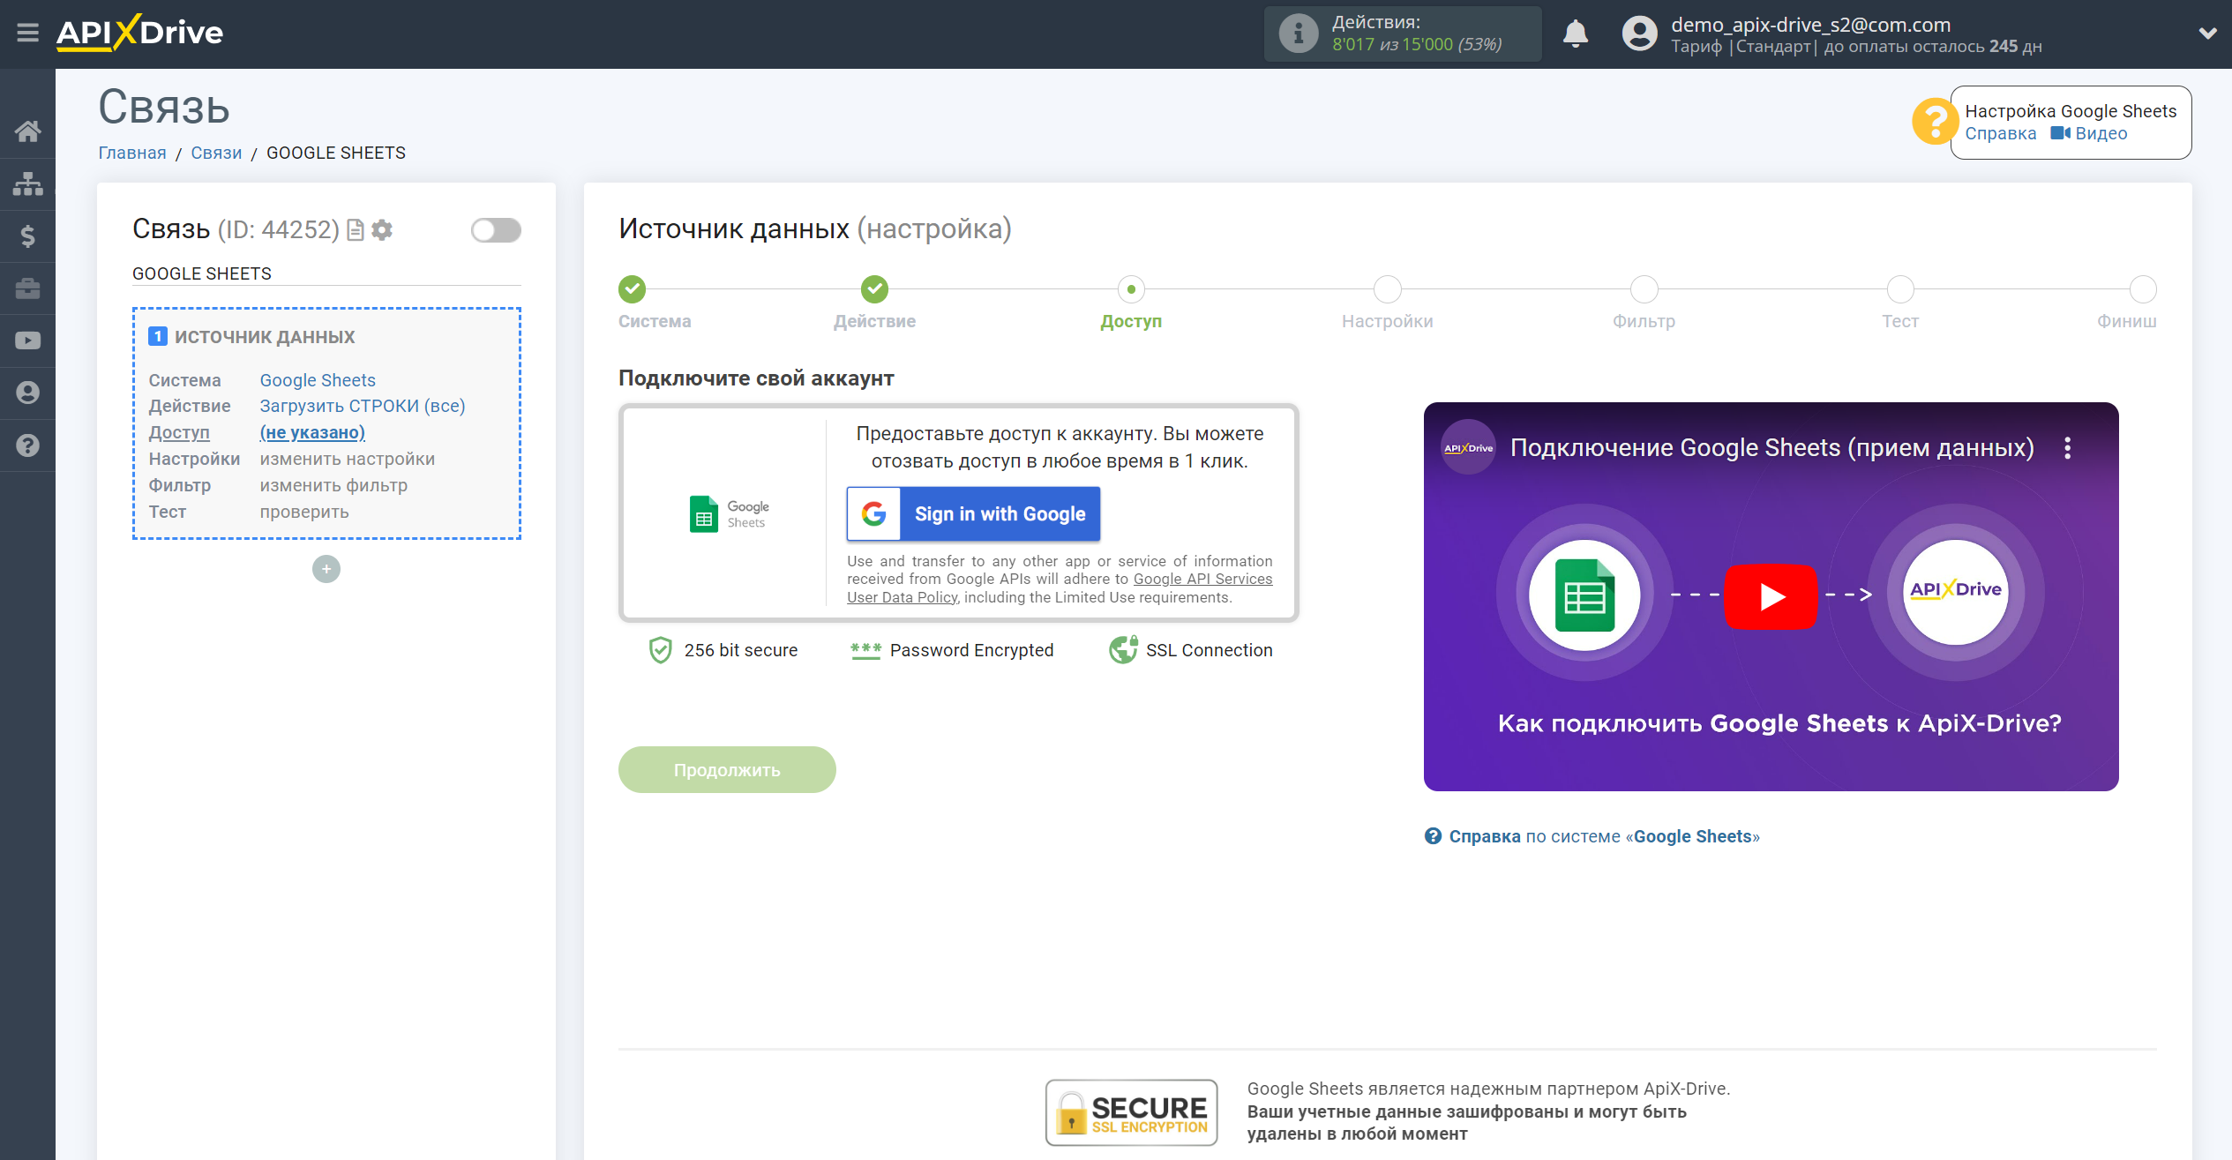Click the account avatar icon
Viewport: 2232px width, 1160px height.
tap(1639, 34)
